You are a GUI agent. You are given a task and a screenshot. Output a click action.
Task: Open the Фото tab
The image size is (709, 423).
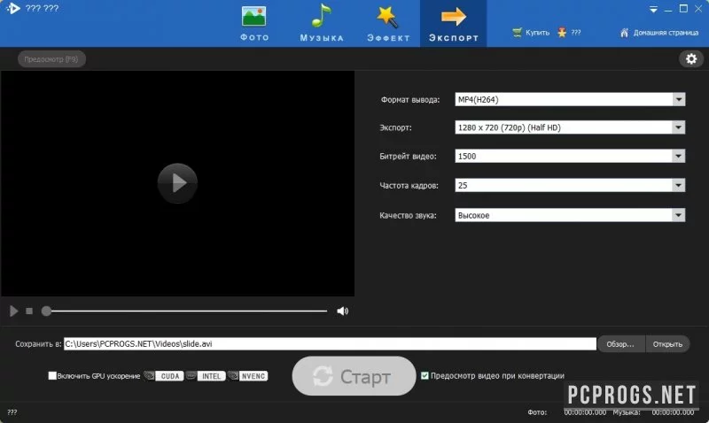[x=254, y=24]
